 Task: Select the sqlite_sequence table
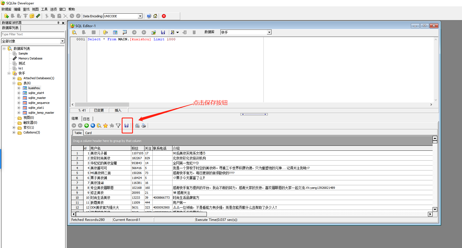pyautogui.click(x=39, y=103)
